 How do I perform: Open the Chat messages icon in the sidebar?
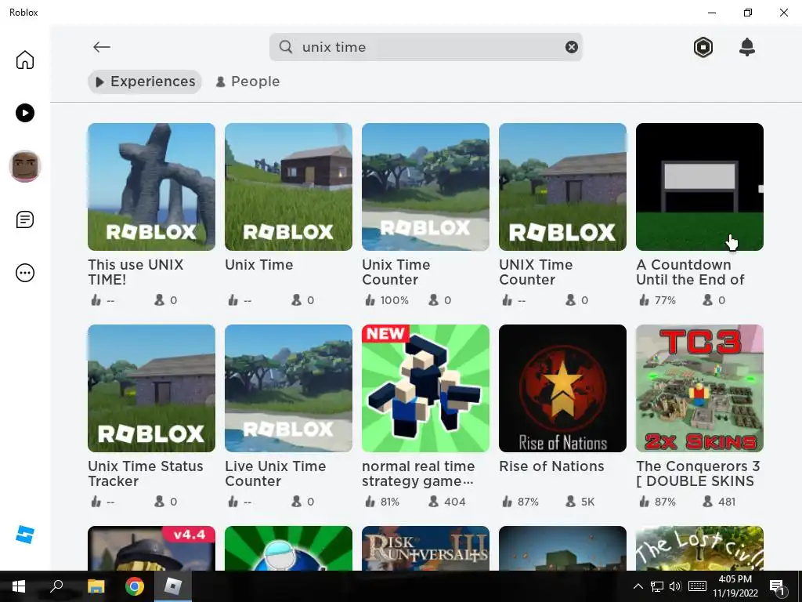coord(24,219)
